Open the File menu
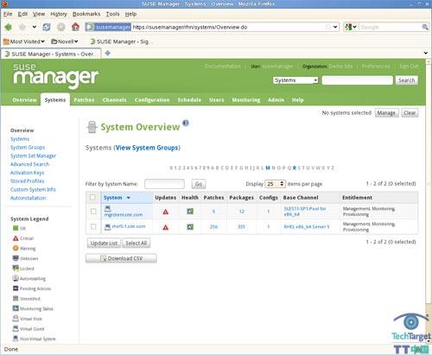The height and width of the screenshot is (355, 432). point(8,14)
